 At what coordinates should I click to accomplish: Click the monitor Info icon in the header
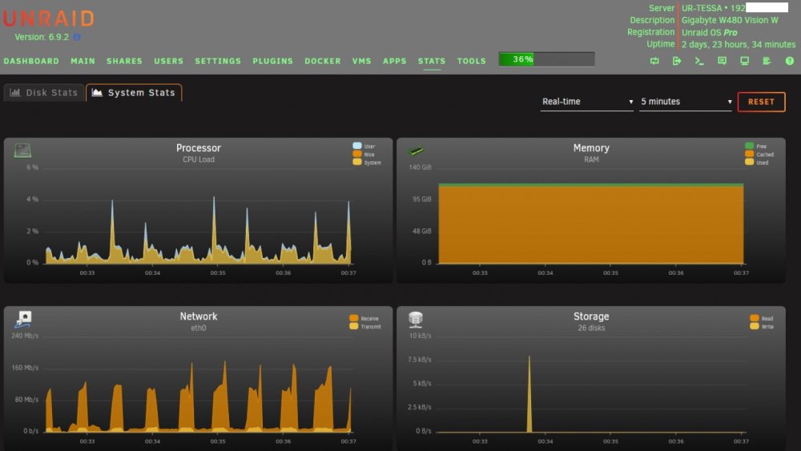coord(744,61)
